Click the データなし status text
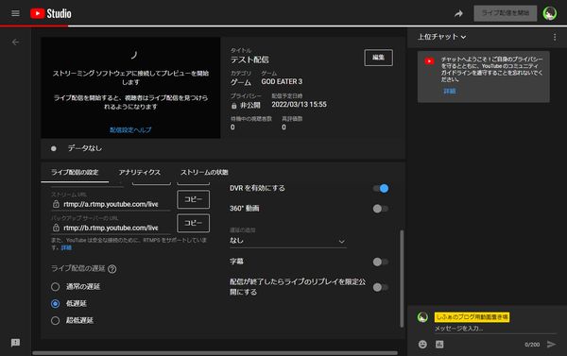The image size is (567, 356). point(85,148)
